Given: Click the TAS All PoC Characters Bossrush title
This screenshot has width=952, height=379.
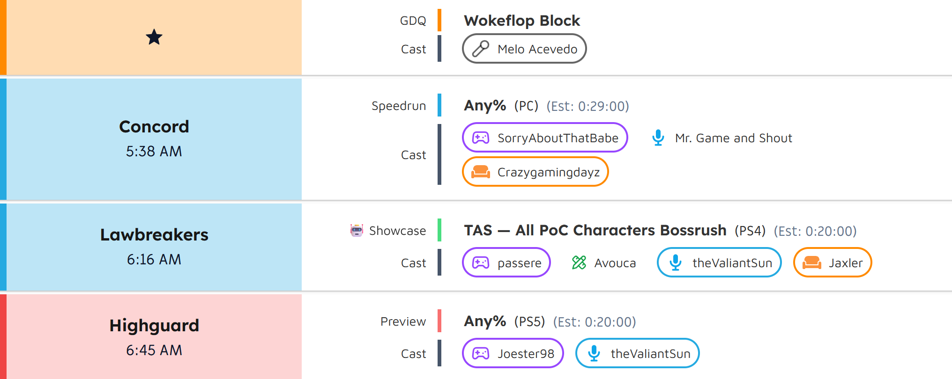Looking at the screenshot, I should [595, 230].
